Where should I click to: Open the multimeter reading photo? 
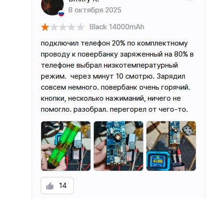click(x=171, y=146)
